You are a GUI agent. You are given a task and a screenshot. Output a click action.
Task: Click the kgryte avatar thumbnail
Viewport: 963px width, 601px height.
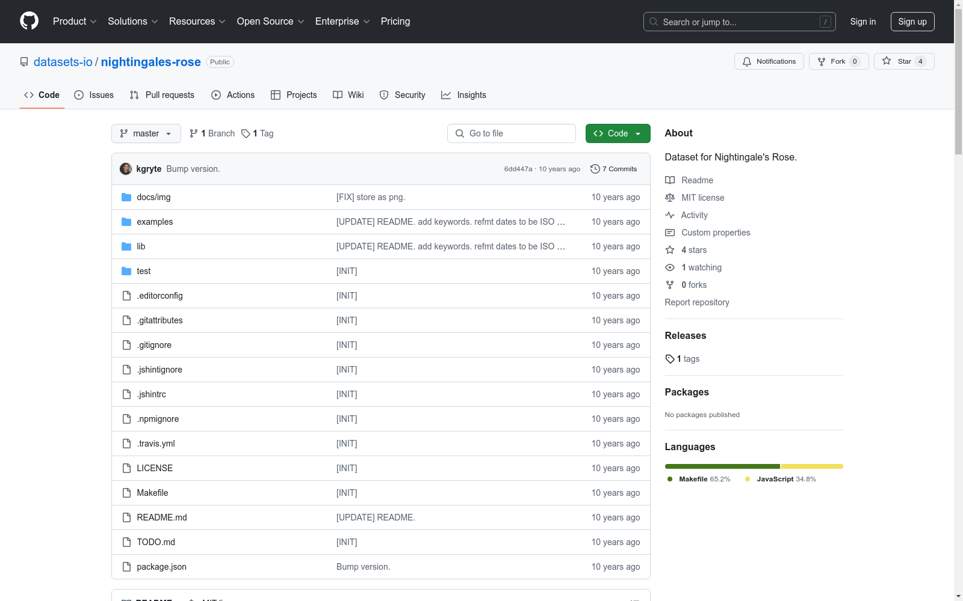126,169
